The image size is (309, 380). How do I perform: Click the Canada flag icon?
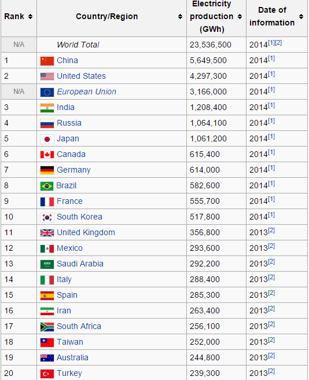pos(47,155)
